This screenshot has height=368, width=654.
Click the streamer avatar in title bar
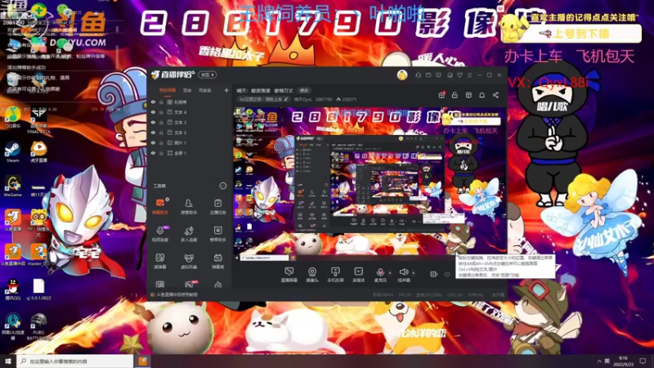(x=402, y=75)
